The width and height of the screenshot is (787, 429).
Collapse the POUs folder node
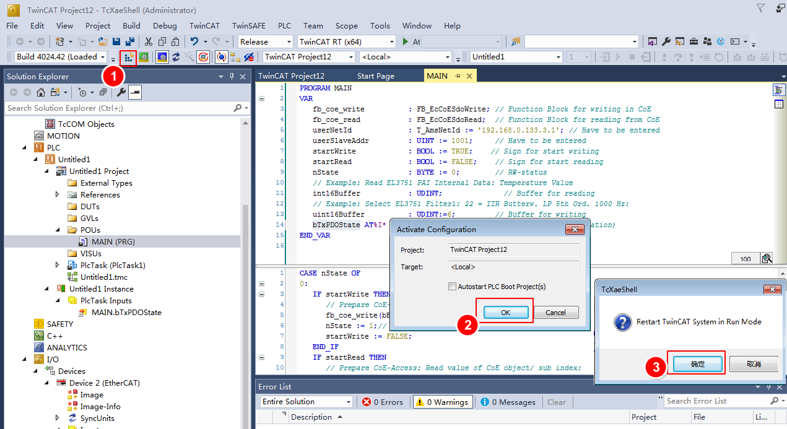tap(58, 230)
